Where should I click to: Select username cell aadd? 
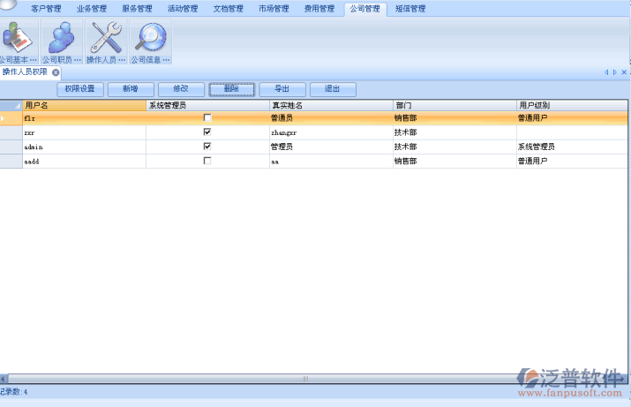coord(84,161)
